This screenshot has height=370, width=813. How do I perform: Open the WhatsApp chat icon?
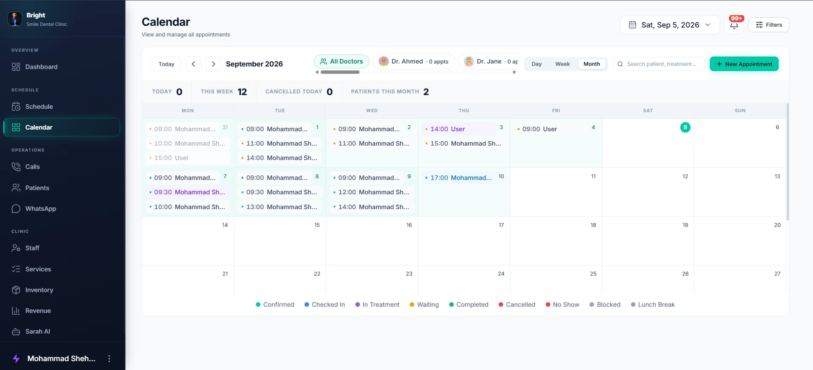16,209
